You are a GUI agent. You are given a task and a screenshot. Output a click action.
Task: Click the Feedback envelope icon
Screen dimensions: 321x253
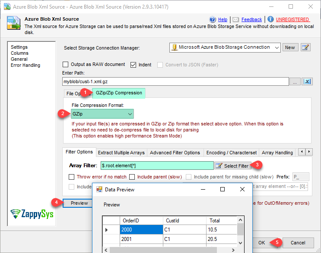tap(235, 19)
